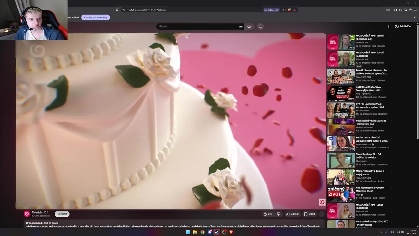
Task: Open thumbnail of Tomáš (1.epizóda, 2/2) 15:53
Action: tap(341, 42)
